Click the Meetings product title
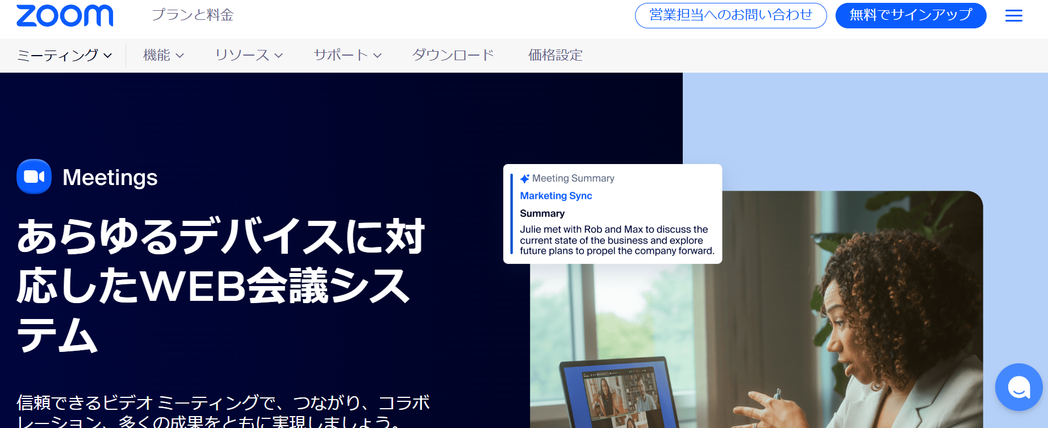1048x428 pixels. coord(110,177)
